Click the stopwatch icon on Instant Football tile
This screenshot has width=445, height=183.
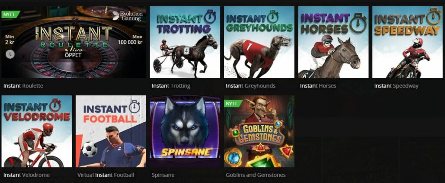pyautogui.click(x=134, y=107)
